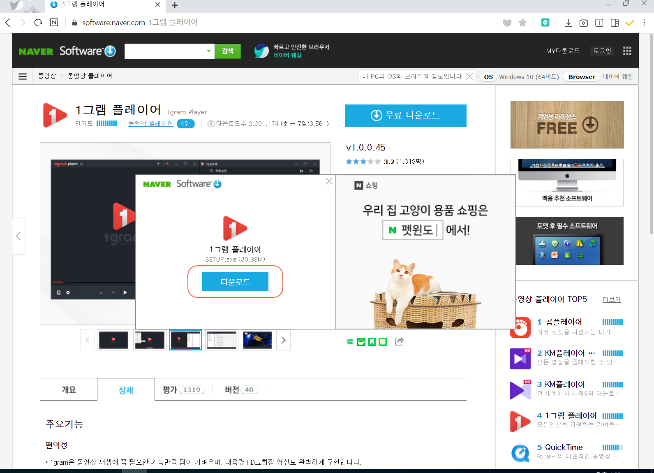Click the QuickTime icon in TOP5

520,453
